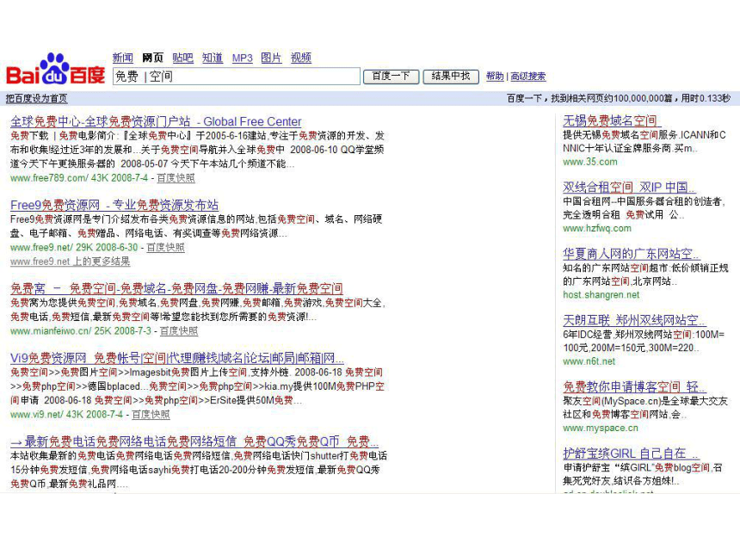
Task: Open 百度快照 for www.mianfeiwo.cn result
Action: click(179, 330)
